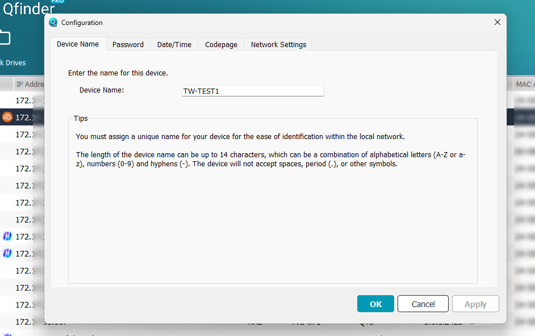This screenshot has height=336, width=535.
Task: Click the Qfinder icon in dialog title bar
Action: pyautogui.click(x=53, y=23)
